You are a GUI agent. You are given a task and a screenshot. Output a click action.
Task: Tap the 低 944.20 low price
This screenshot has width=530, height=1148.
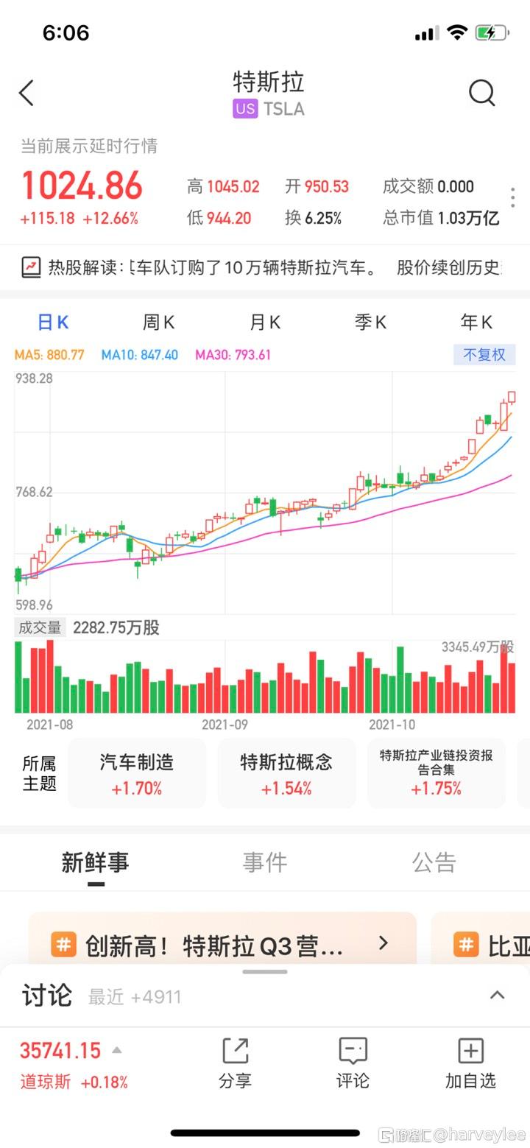pos(219,218)
